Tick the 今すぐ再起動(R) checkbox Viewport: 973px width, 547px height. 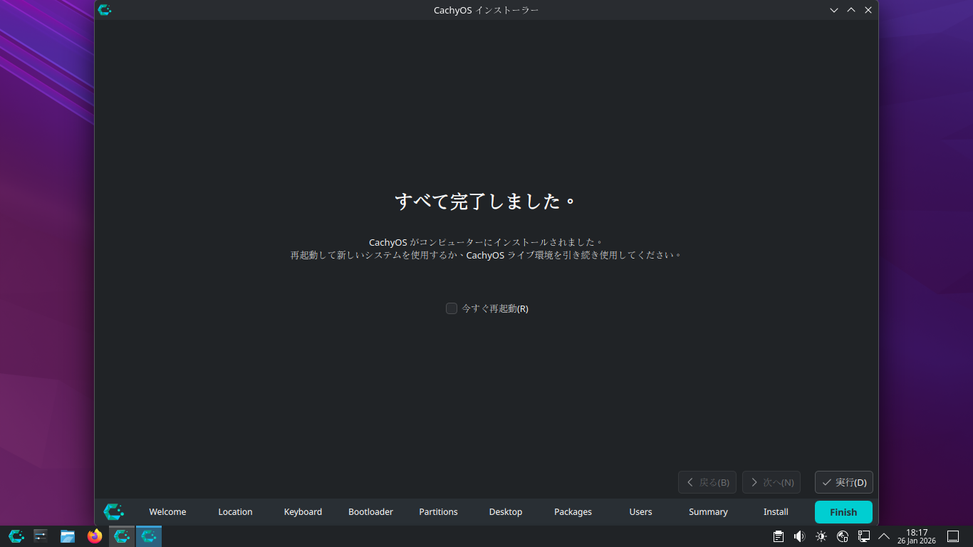click(x=452, y=308)
